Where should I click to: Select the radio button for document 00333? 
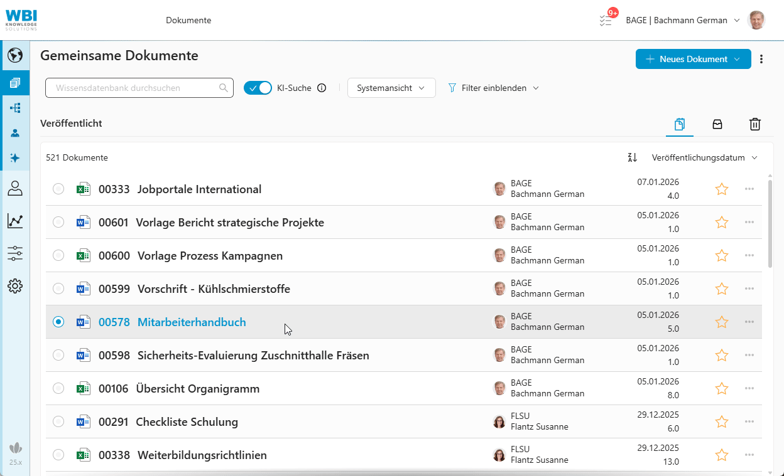[x=58, y=189]
